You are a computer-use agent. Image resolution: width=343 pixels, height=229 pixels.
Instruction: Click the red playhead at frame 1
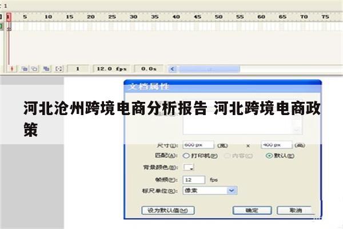tap(9, 17)
